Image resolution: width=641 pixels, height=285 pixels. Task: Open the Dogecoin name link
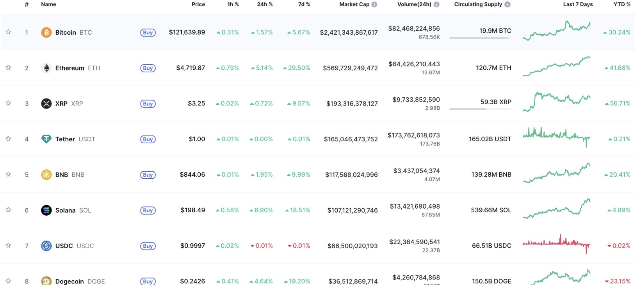tap(69, 281)
